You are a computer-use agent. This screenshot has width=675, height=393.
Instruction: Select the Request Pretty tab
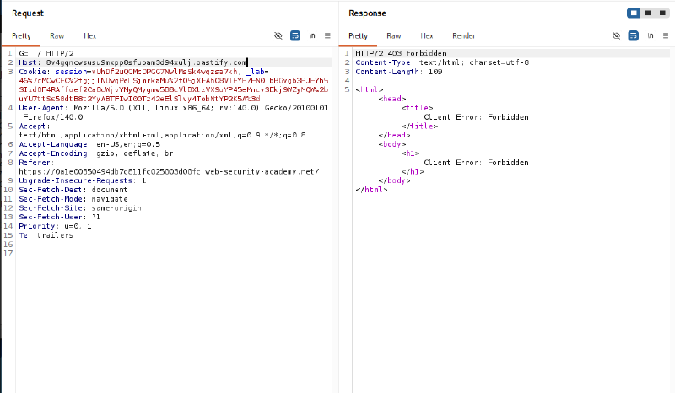[x=21, y=35]
